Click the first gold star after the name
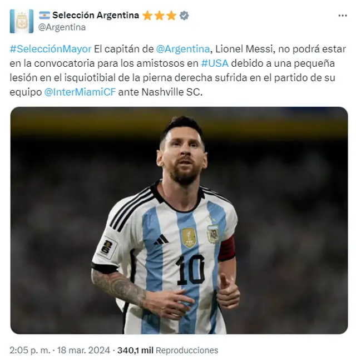Screen dimensions: 356x361 pos(147,16)
